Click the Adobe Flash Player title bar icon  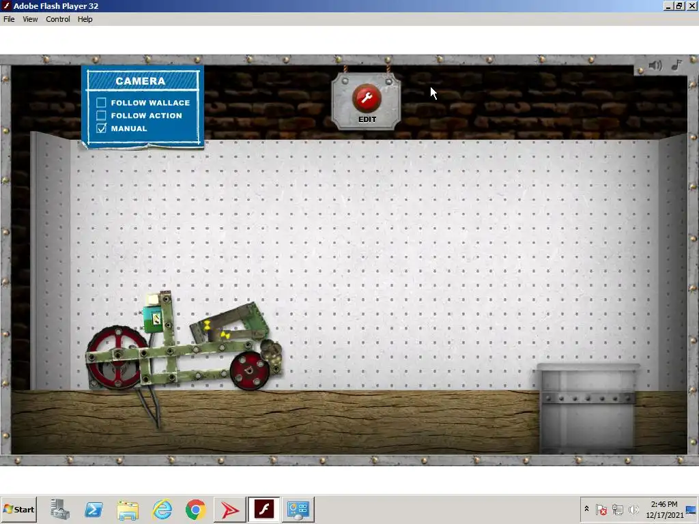coord(6,5)
